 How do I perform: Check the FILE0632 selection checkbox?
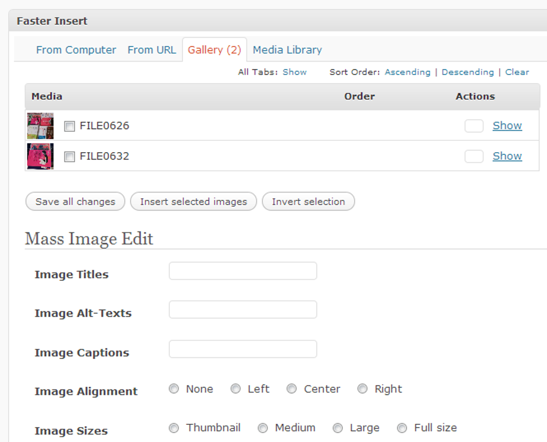click(69, 156)
